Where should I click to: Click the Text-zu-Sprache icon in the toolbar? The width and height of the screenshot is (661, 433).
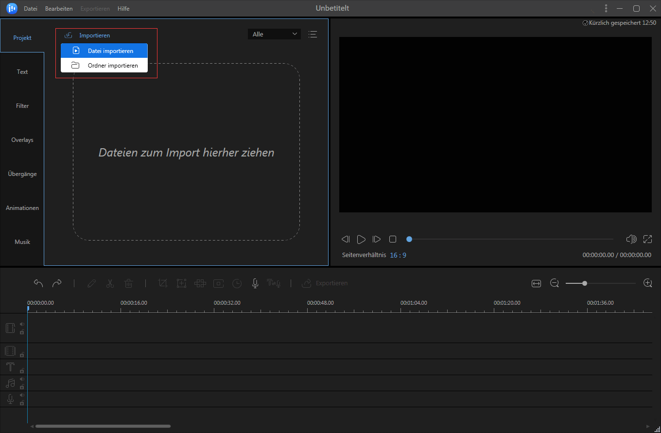click(273, 283)
